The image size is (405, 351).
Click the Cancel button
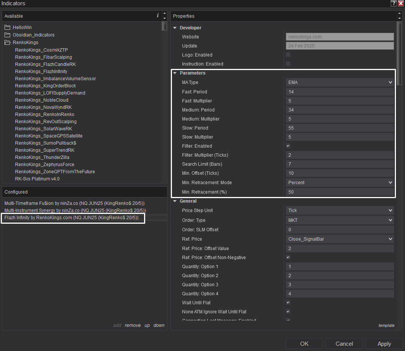344,343
